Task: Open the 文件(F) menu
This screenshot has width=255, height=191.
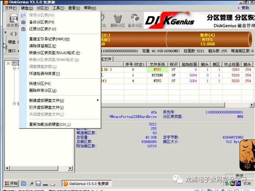Action: (x=11, y=8)
